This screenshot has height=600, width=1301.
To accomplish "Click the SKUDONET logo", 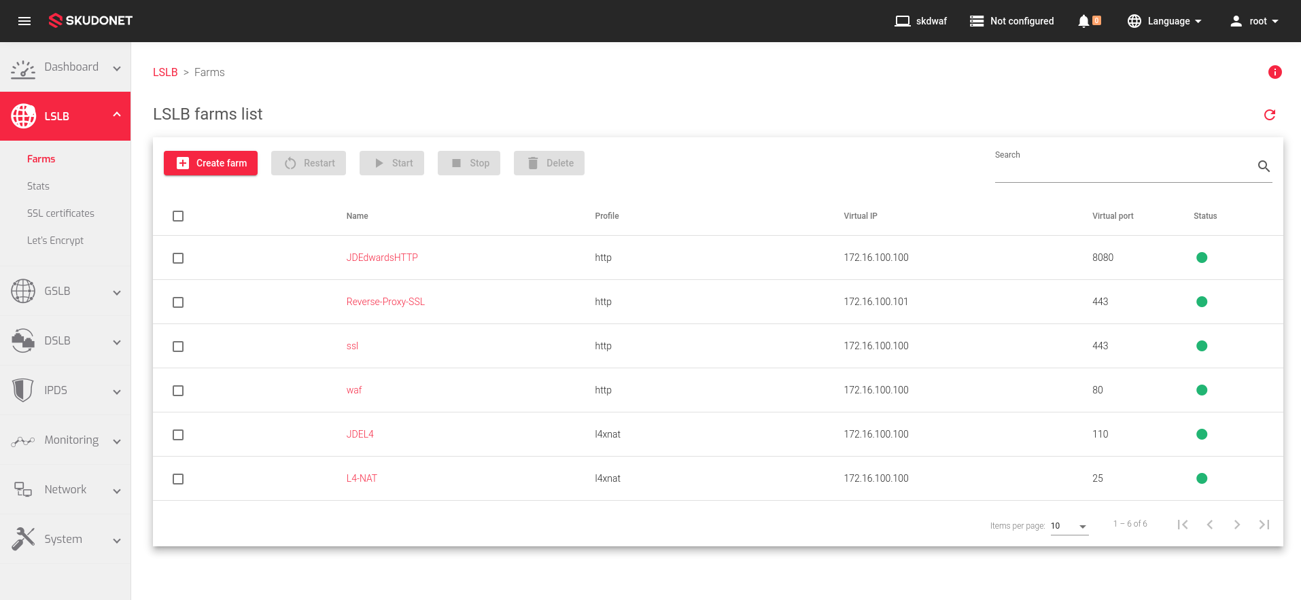I will click(x=90, y=21).
